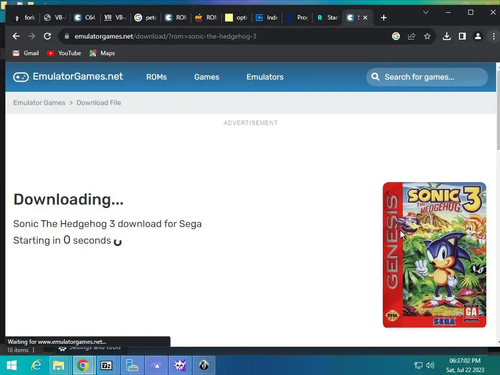Switch to the opti tab
The height and width of the screenshot is (375, 500).
tap(236, 18)
